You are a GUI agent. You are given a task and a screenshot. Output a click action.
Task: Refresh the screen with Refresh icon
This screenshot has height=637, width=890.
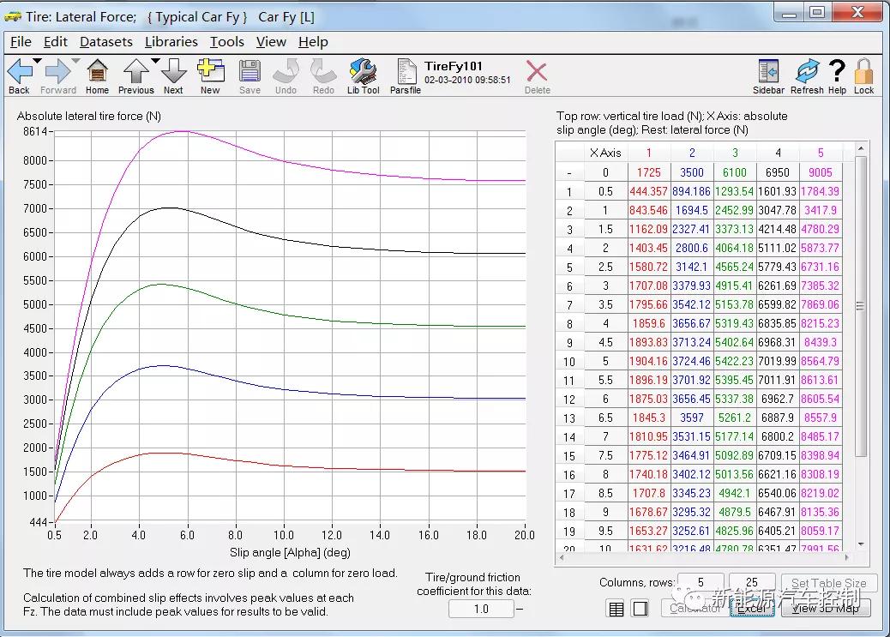coord(807,73)
